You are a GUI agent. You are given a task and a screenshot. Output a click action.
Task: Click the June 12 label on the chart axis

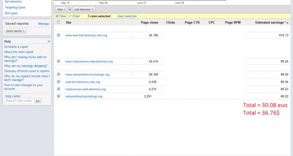tap(141, 3)
